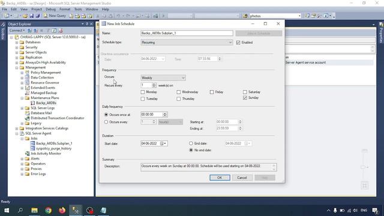The image size is (384, 216).
Task: Select the No end date radio button
Action: coord(191,150)
